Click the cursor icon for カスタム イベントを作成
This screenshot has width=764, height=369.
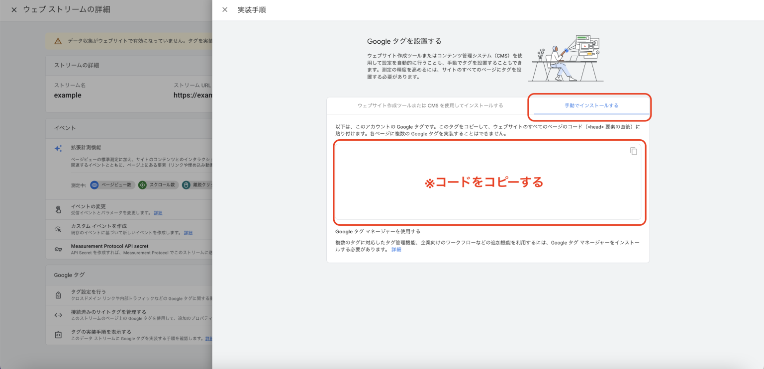(x=57, y=229)
